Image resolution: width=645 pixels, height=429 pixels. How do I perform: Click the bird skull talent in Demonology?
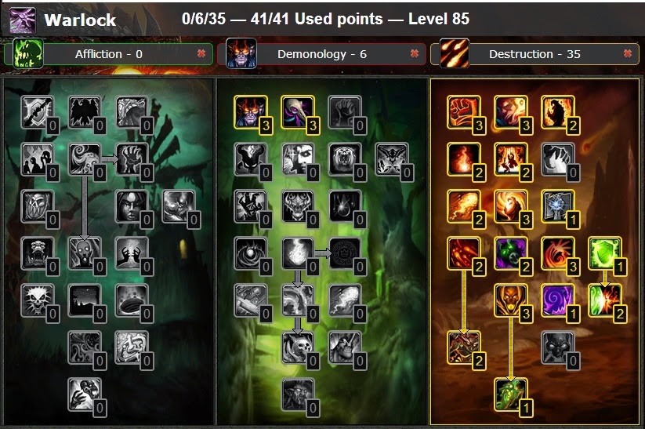pyautogui.click(x=297, y=112)
